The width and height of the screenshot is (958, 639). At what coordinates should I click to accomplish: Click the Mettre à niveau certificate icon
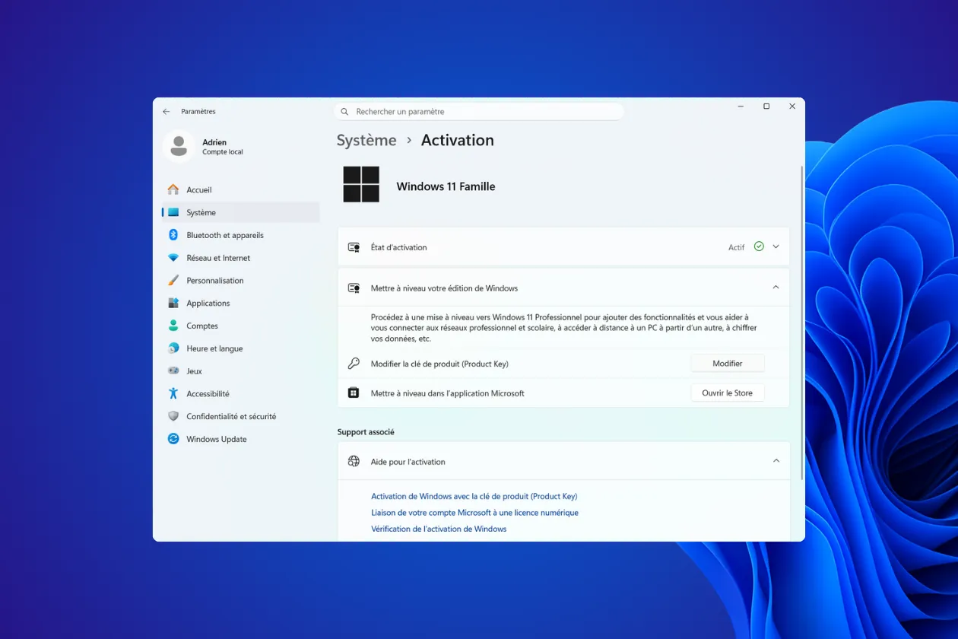tap(354, 288)
